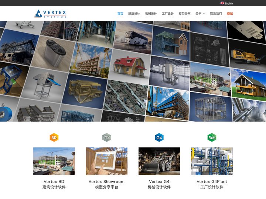
Task: Open the 建筑设计 menu item
Action: 134,14
